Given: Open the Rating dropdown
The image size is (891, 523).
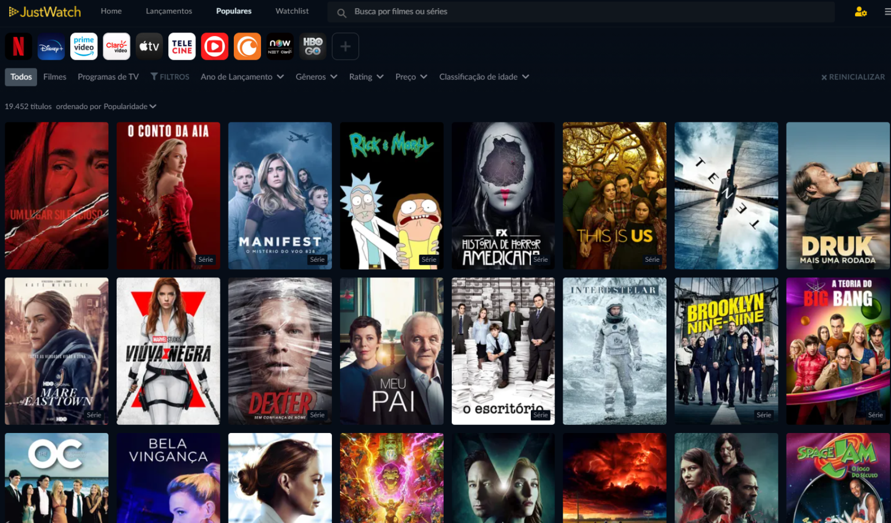Looking at the screenshot, I should [x=366, y=77].
